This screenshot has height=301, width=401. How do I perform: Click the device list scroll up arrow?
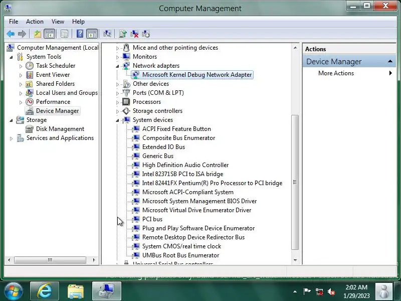pos(295,48)
